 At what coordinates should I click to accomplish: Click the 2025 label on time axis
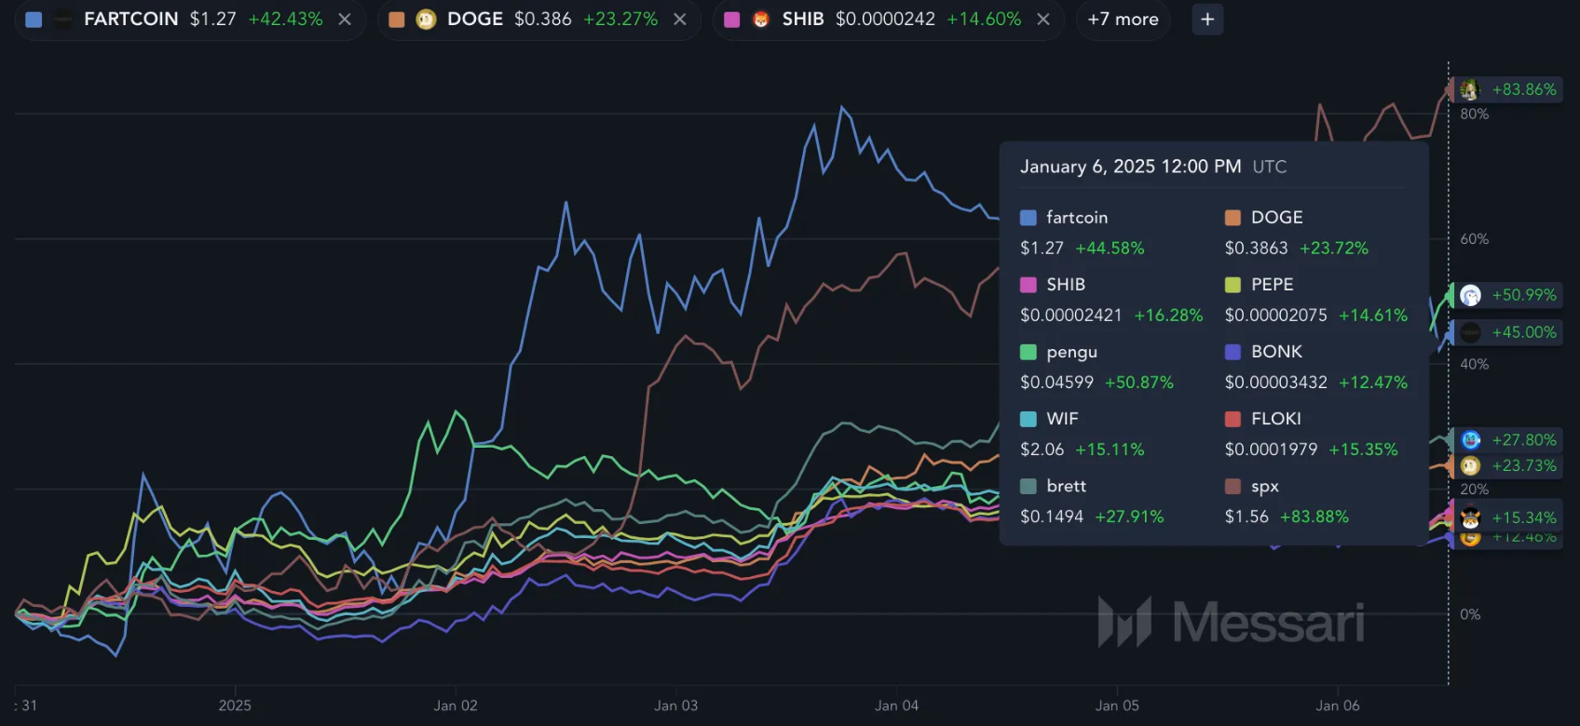(235, 706)
